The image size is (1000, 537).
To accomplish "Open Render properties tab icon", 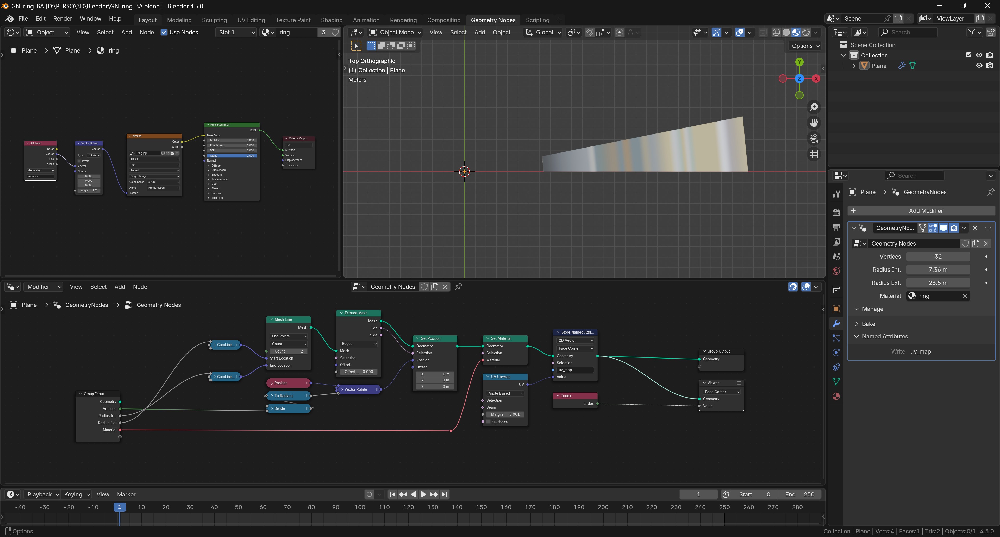I will 836,213.
